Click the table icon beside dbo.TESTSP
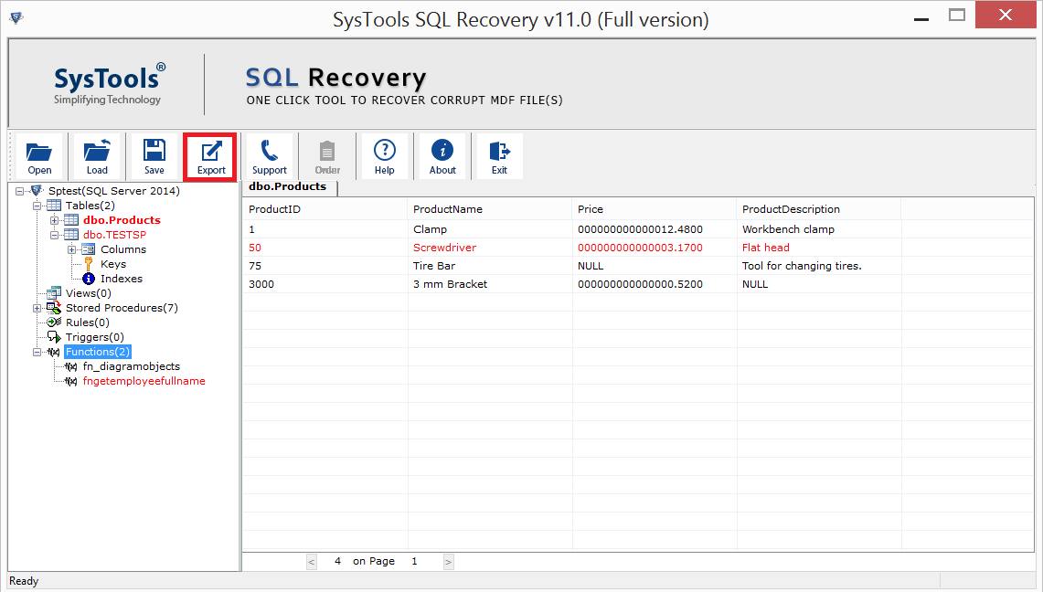 tap(71, 235)
